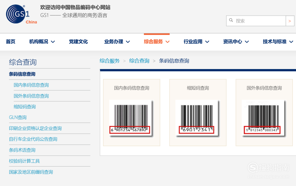This screenshot has width=296, height=186.
Task: Expand the 资讯中心 dropdown chevron
Action: pyautogui.click(x=247, y=42)
